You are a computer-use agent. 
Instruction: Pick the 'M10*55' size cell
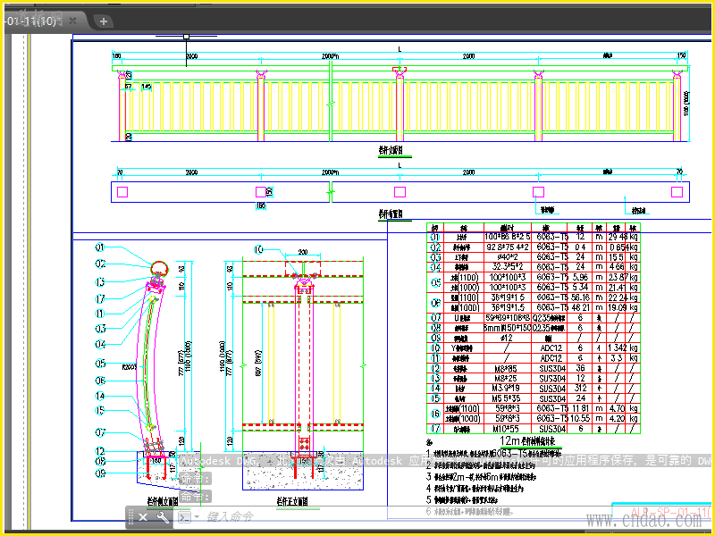tap(505, 429)
